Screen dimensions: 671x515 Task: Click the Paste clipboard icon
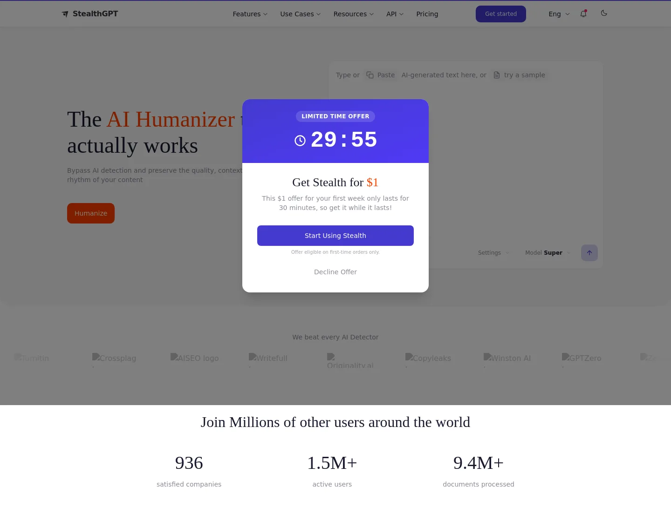point(370,75)
